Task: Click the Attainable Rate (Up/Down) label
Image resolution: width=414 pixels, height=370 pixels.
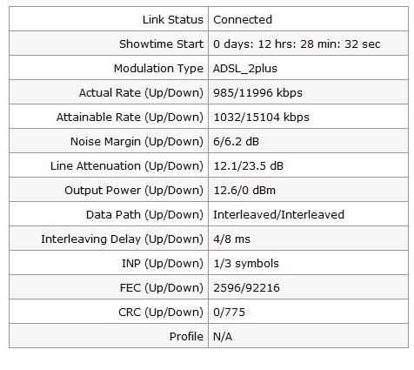Action: point(130,118)
